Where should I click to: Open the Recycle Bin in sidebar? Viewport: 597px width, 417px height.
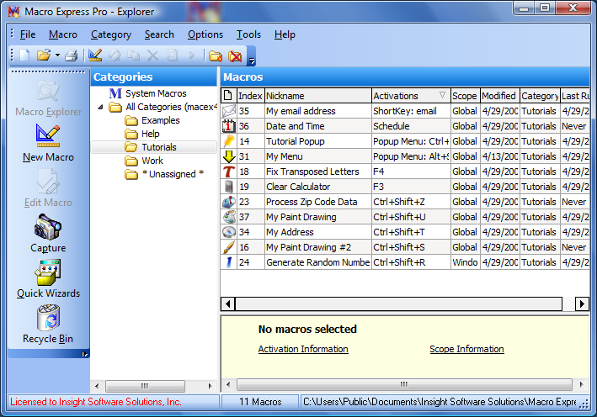(x=48, y=324)
